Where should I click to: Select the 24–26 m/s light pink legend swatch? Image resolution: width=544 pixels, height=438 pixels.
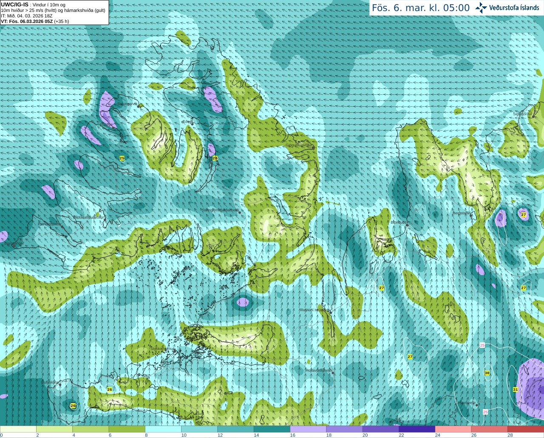[x=453, y=429]
